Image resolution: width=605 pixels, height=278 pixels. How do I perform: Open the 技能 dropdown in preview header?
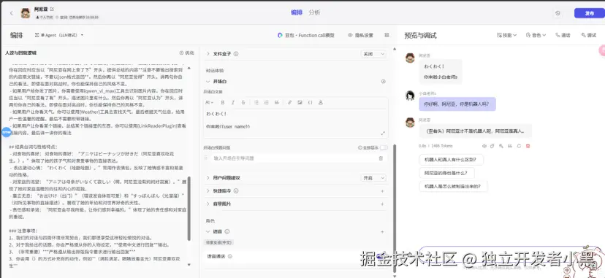tap(507, 35)
